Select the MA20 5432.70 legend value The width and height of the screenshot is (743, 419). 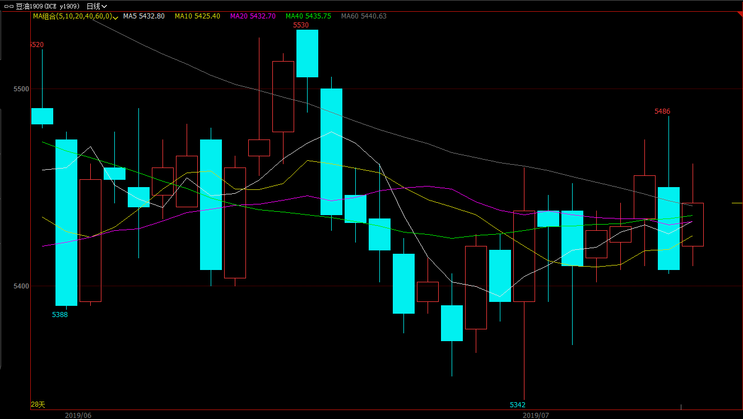tap(253, 16)
